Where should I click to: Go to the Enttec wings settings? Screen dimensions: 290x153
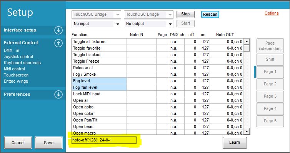click(x=16, y=81)
